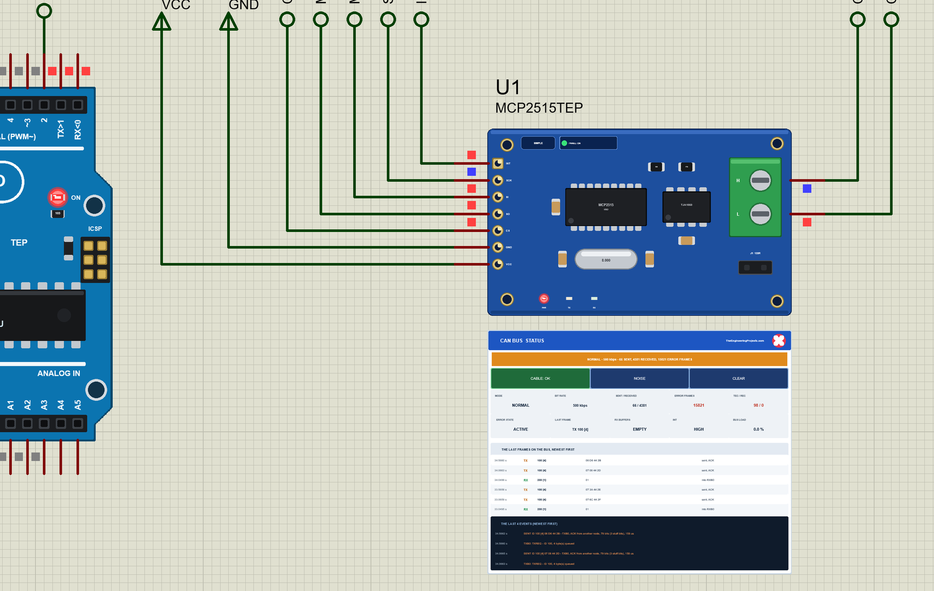Image resolution: width=934 pixels, height=591 pixels.
Task: Click the NOISE button
Action: coord(639,378)
